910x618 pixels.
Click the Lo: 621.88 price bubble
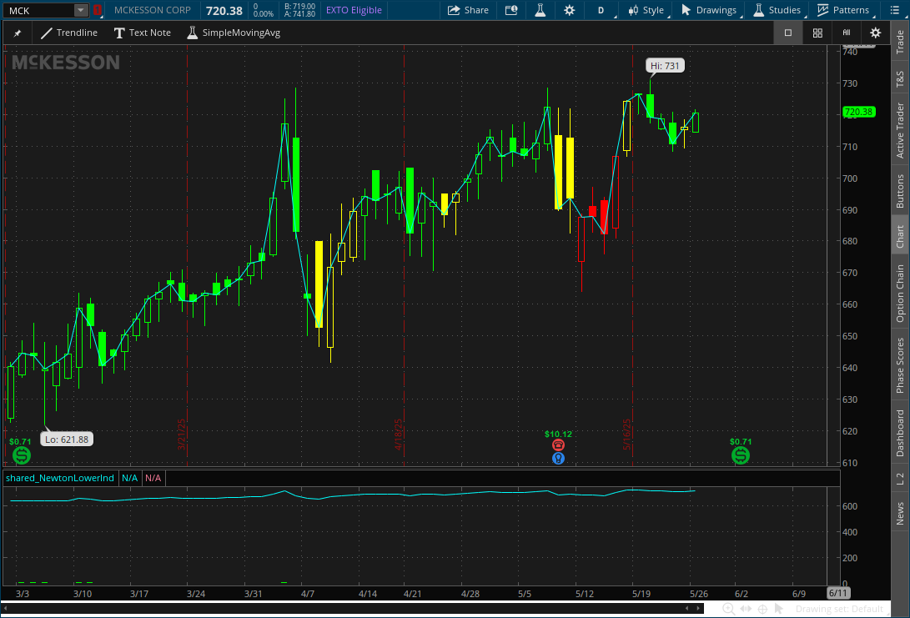click(67, 440)
